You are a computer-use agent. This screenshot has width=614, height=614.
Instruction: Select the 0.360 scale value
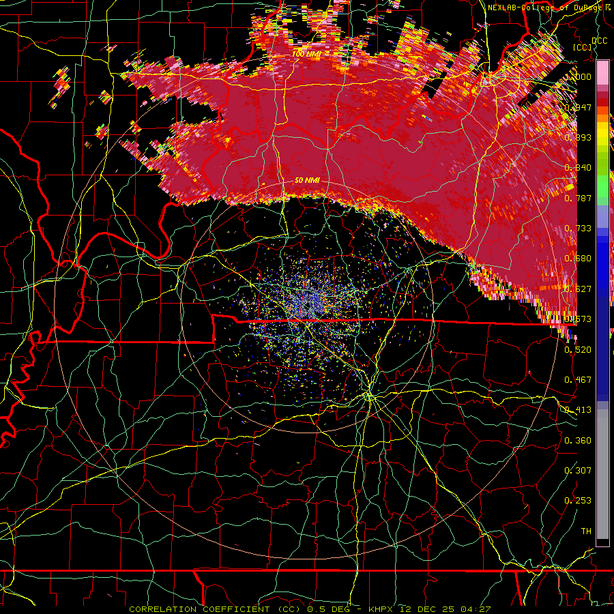click(x=578, y=441)
